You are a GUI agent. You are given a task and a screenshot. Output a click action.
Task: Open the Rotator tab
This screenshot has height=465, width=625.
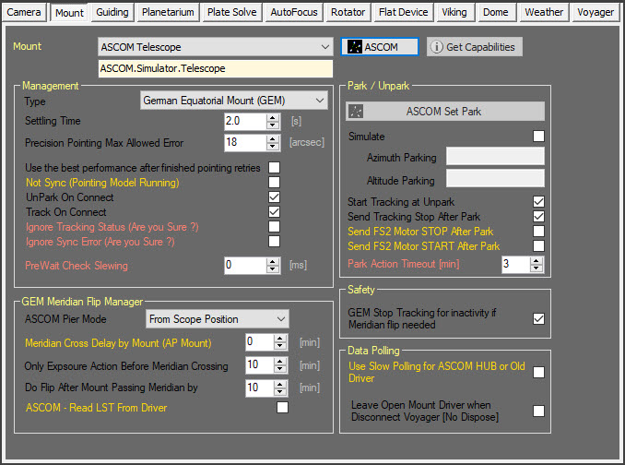coord(348,12)
